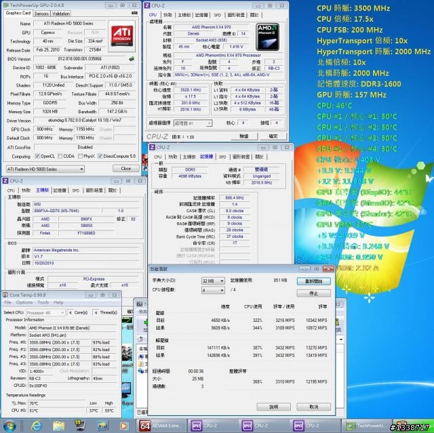Image resolution: width=434 pixels, height=433 pixels.
Task: Open the SPD tab in top CPU-Z window
Action: click(217, 15)
